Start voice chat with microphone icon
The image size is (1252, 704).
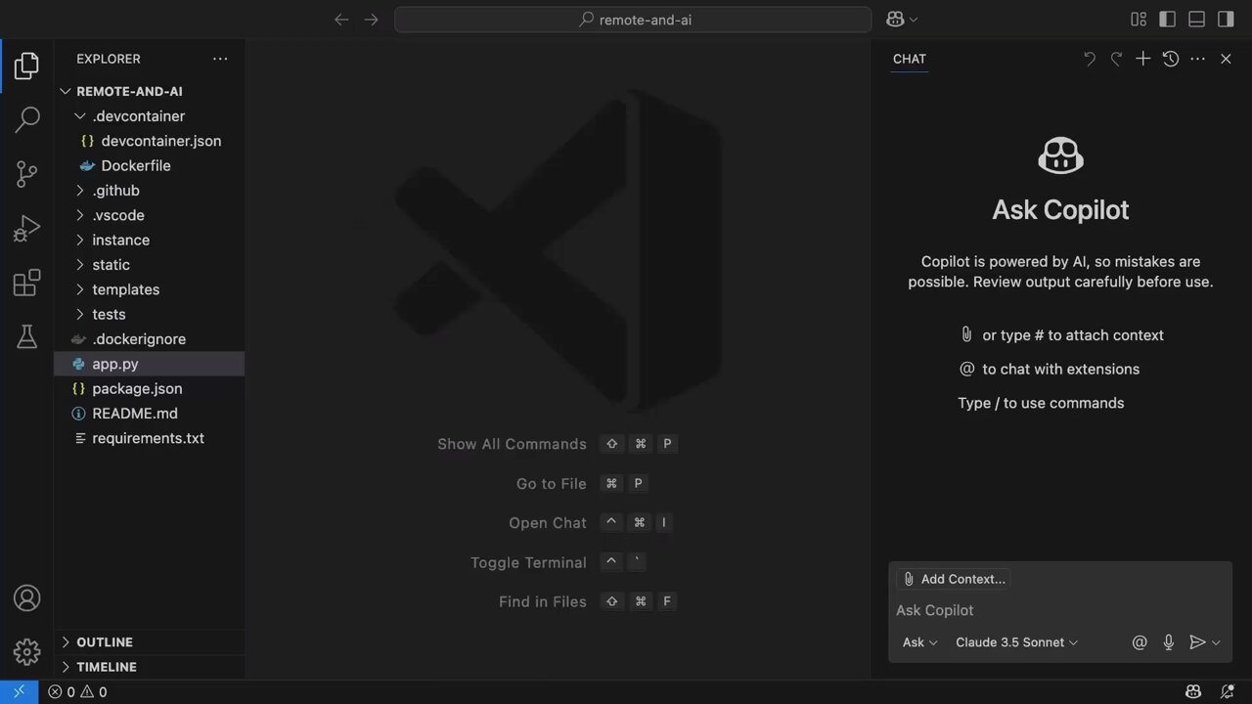click(x=1168, y=642)
